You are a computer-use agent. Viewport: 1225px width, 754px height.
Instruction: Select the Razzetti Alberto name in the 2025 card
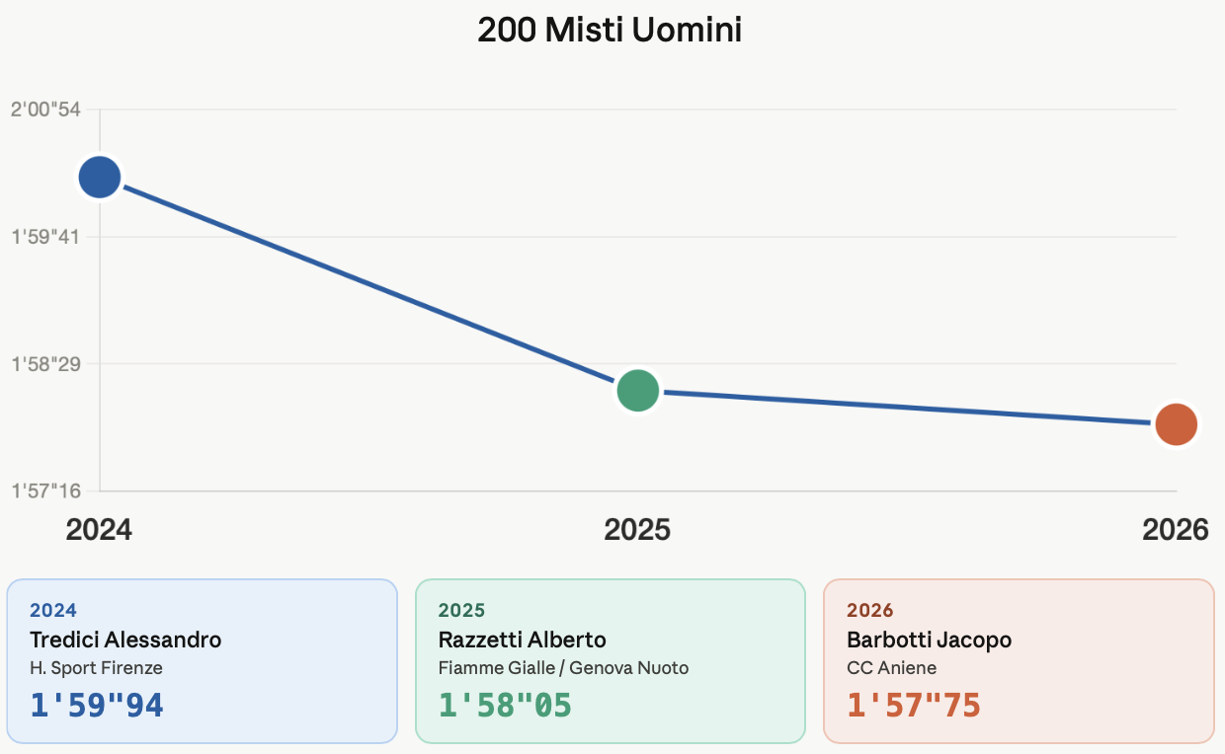(x=522, y=640)
